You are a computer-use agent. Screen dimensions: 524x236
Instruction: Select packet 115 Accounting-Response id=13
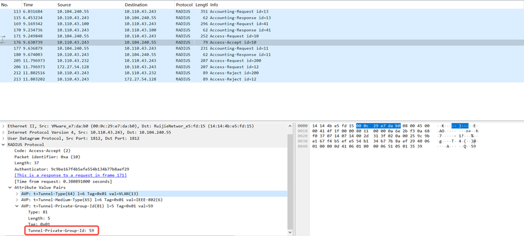coord(262,18)
